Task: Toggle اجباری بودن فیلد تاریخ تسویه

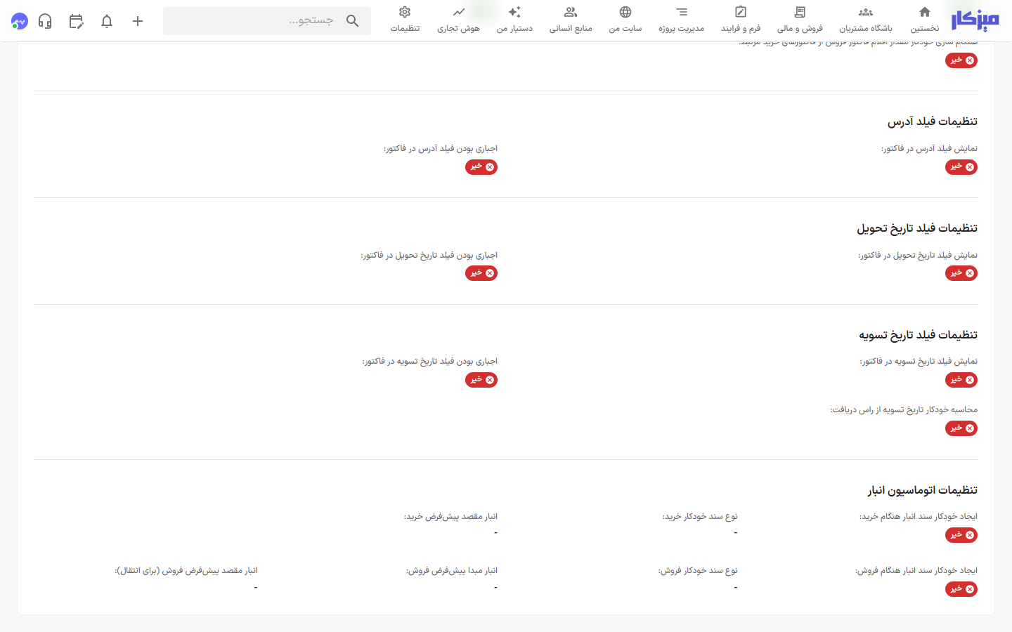Action: point(481,380)
